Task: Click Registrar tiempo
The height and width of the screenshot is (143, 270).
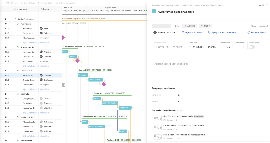Action: click(x=257, y=32)
